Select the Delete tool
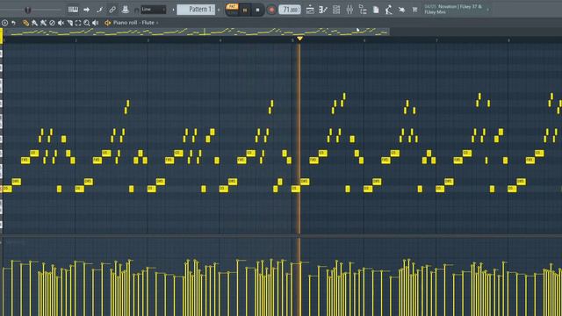The height and width of the screenshot is (316, 562). 52,23
